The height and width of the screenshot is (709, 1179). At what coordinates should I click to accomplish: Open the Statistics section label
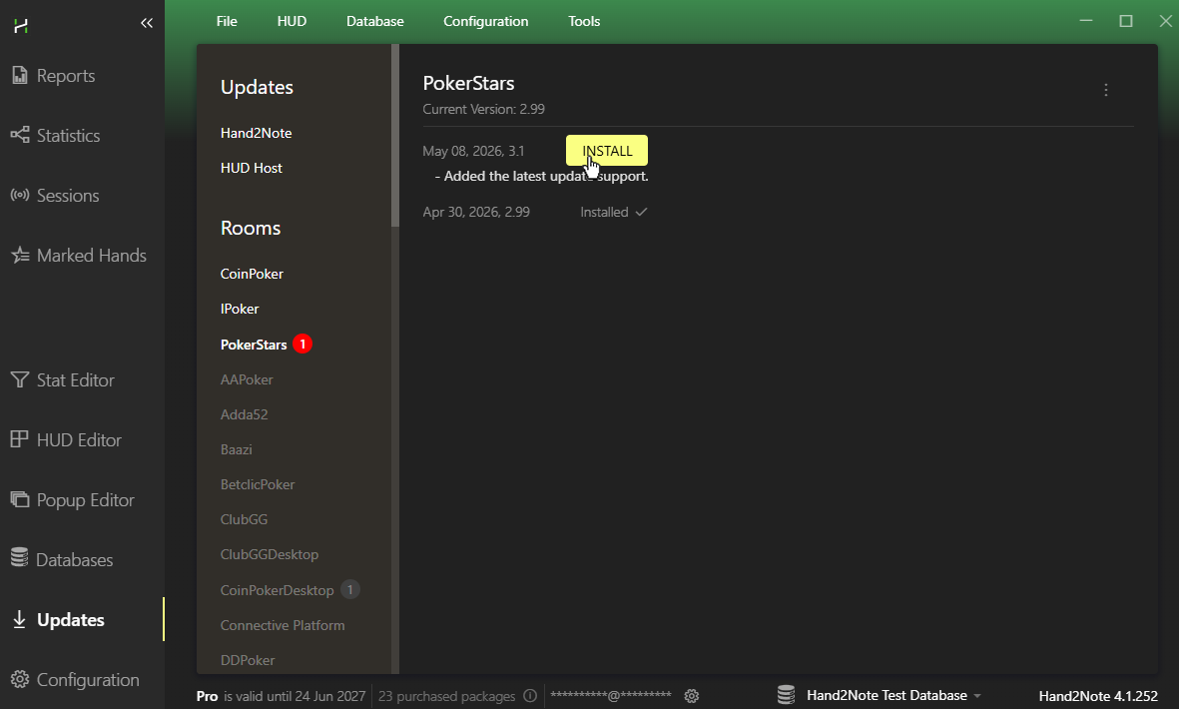click(x=69, y=136)
